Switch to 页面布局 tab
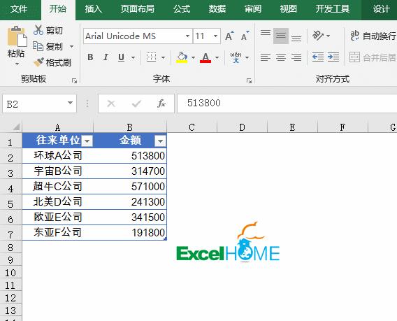The height and width of the screenshot is (321, 397). pyautogui.click(x=138, y=9)
